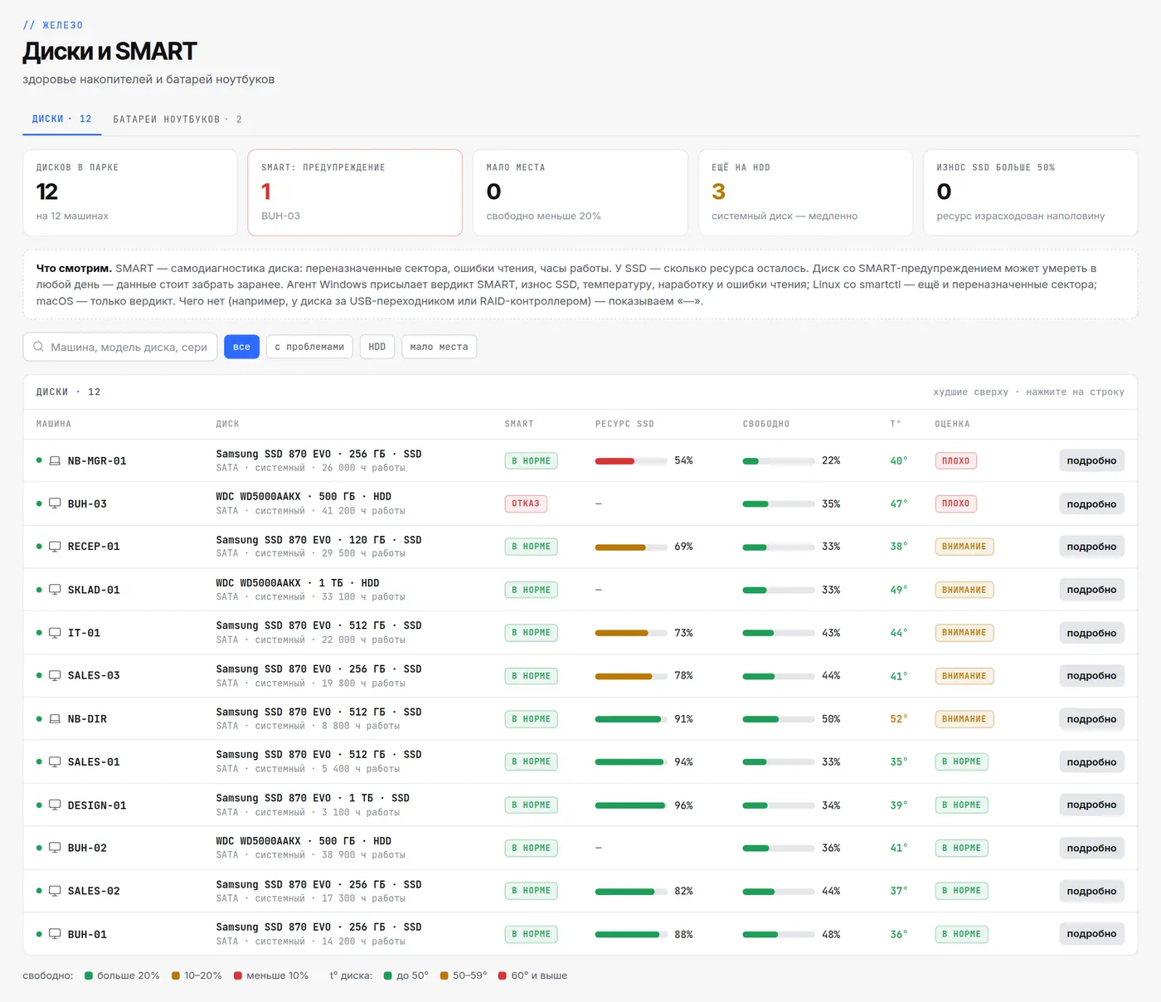Select the «все» filter chip
The image size is (1161, 1002).
point(241,347)
